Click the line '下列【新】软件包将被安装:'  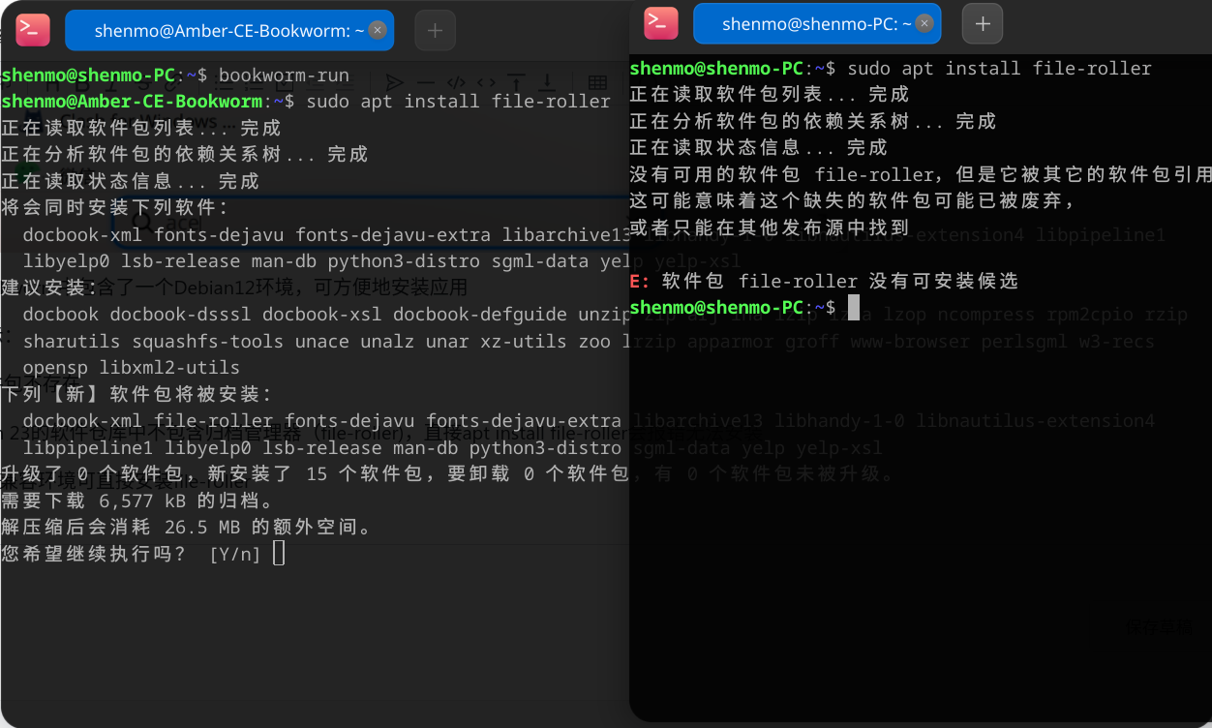click(137, 394)
